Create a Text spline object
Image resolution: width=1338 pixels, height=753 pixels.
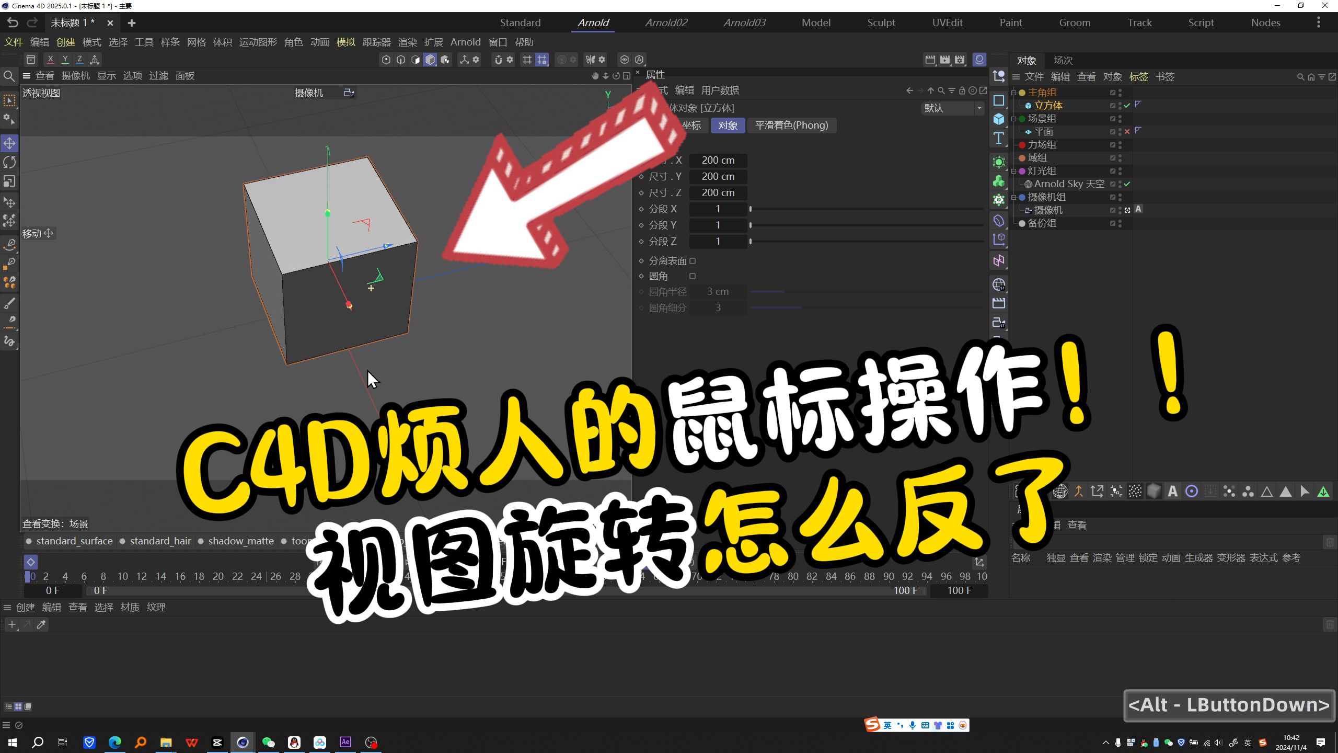[x=999, y=138]
